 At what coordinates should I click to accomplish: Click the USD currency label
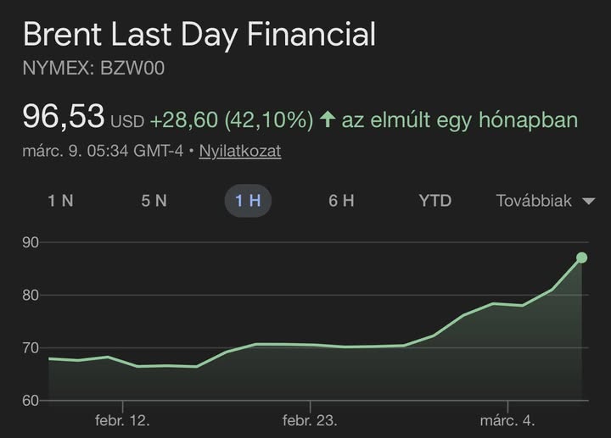click(x=127, y=121)
